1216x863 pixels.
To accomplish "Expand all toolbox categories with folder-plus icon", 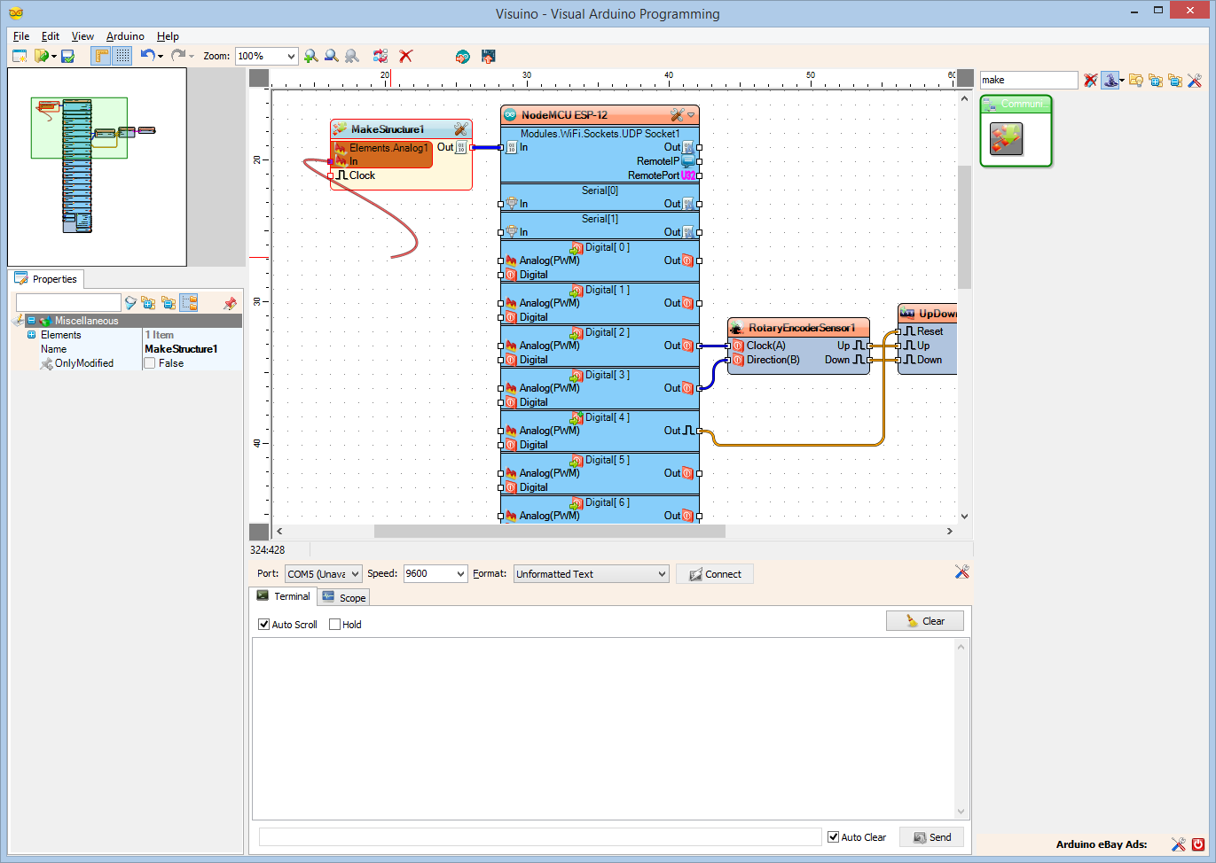I will pyautogui.click(x=1155, y=80).
